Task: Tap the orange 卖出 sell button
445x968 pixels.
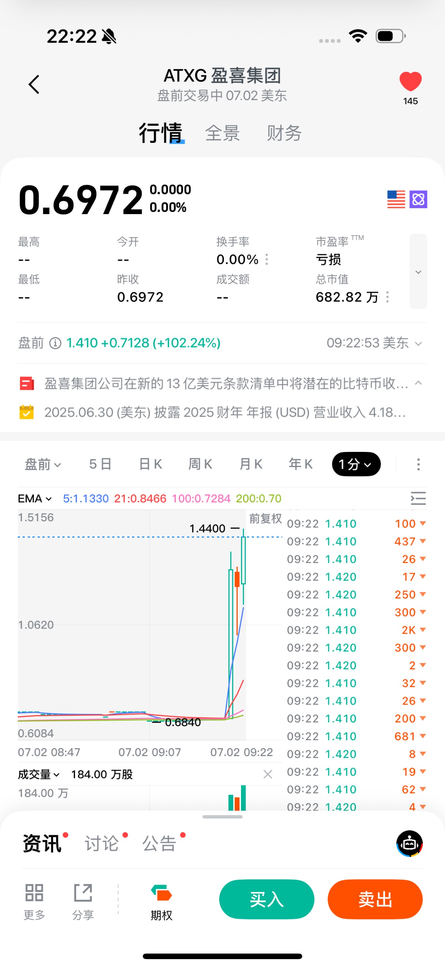Action: pos(375,899)
